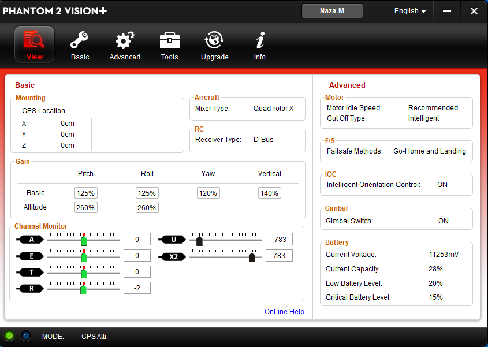The image size is (488, 347).
Task: Click the green status LED indicator
Action: pyautogui.click(x=9, y=336)
